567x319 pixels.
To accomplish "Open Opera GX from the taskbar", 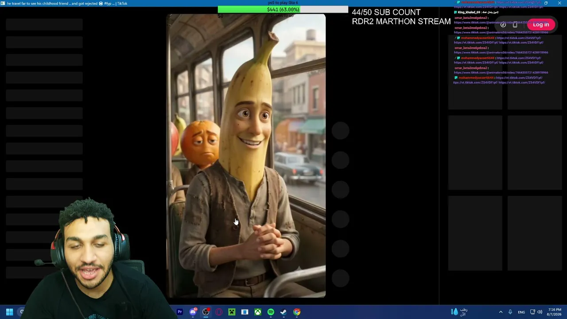I will (x=219, y=312).
